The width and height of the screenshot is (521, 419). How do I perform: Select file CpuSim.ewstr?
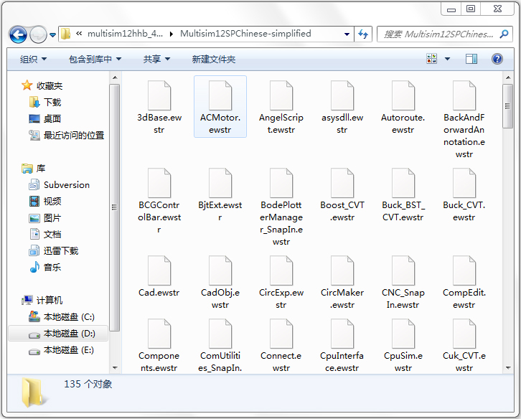[403, 345]
